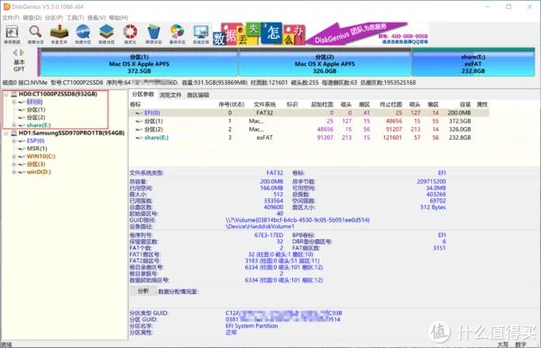Screen dimensions: 541x348
Task: Click the volume serial 67E3-17ED value
Action: (269, 235)
